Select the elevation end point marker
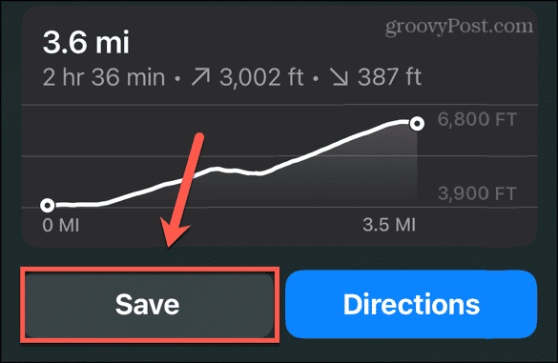 pyautogui.click(x=417, y=124)
